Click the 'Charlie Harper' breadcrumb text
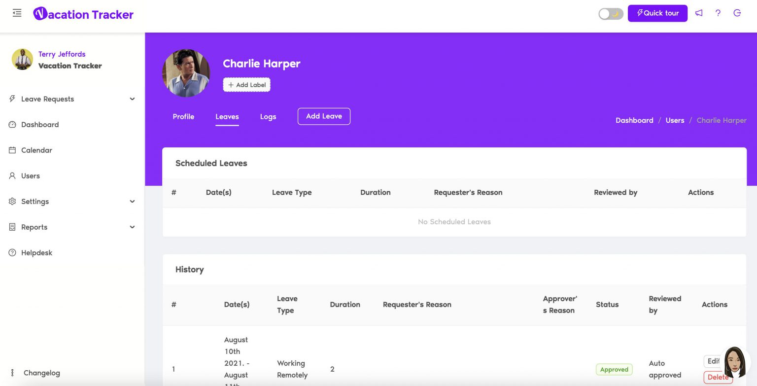The width and height of the screenshot is (757, 386). pyautogui.click(x=722, y=120)
